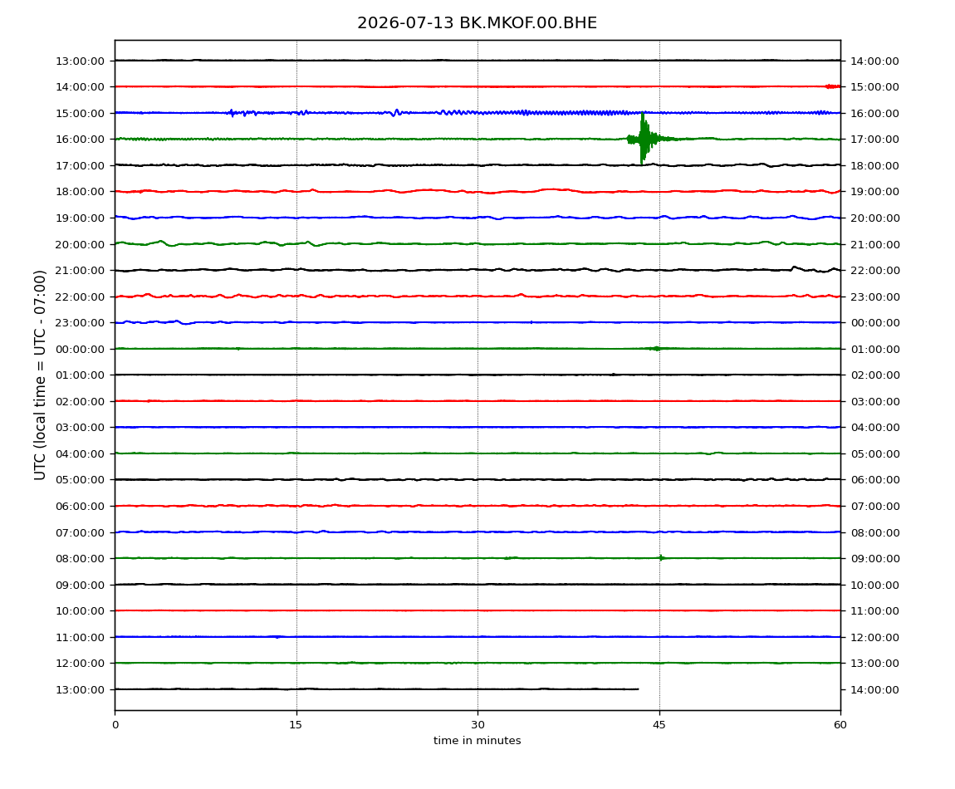Select the 0 minute x-axis tick label
Image resolution: width=955 pixels, height=789 pixels.
[x=115, y=725]
